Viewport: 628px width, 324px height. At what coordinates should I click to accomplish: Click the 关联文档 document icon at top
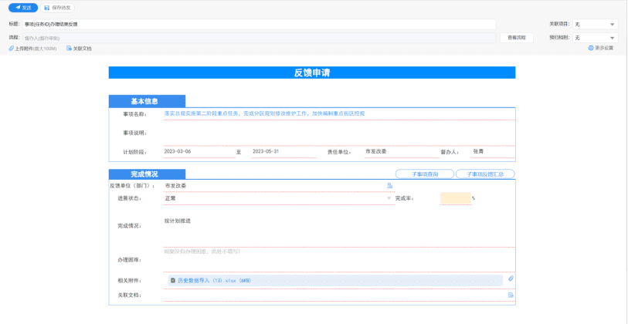[69, 49]
